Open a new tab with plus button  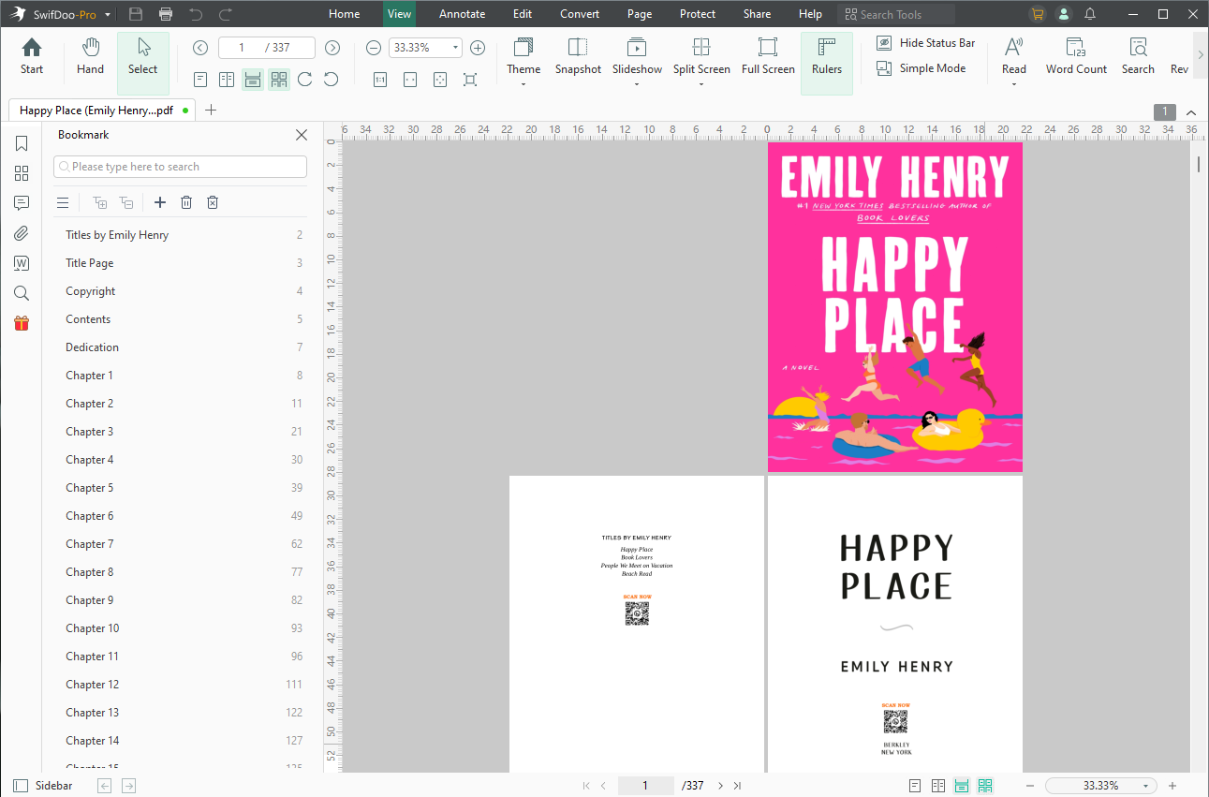[211, 110]
